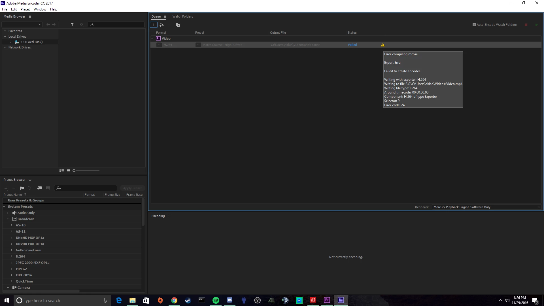Click the output file path Video.mp4
Screen dimensions: 544x306
[296, 45]
